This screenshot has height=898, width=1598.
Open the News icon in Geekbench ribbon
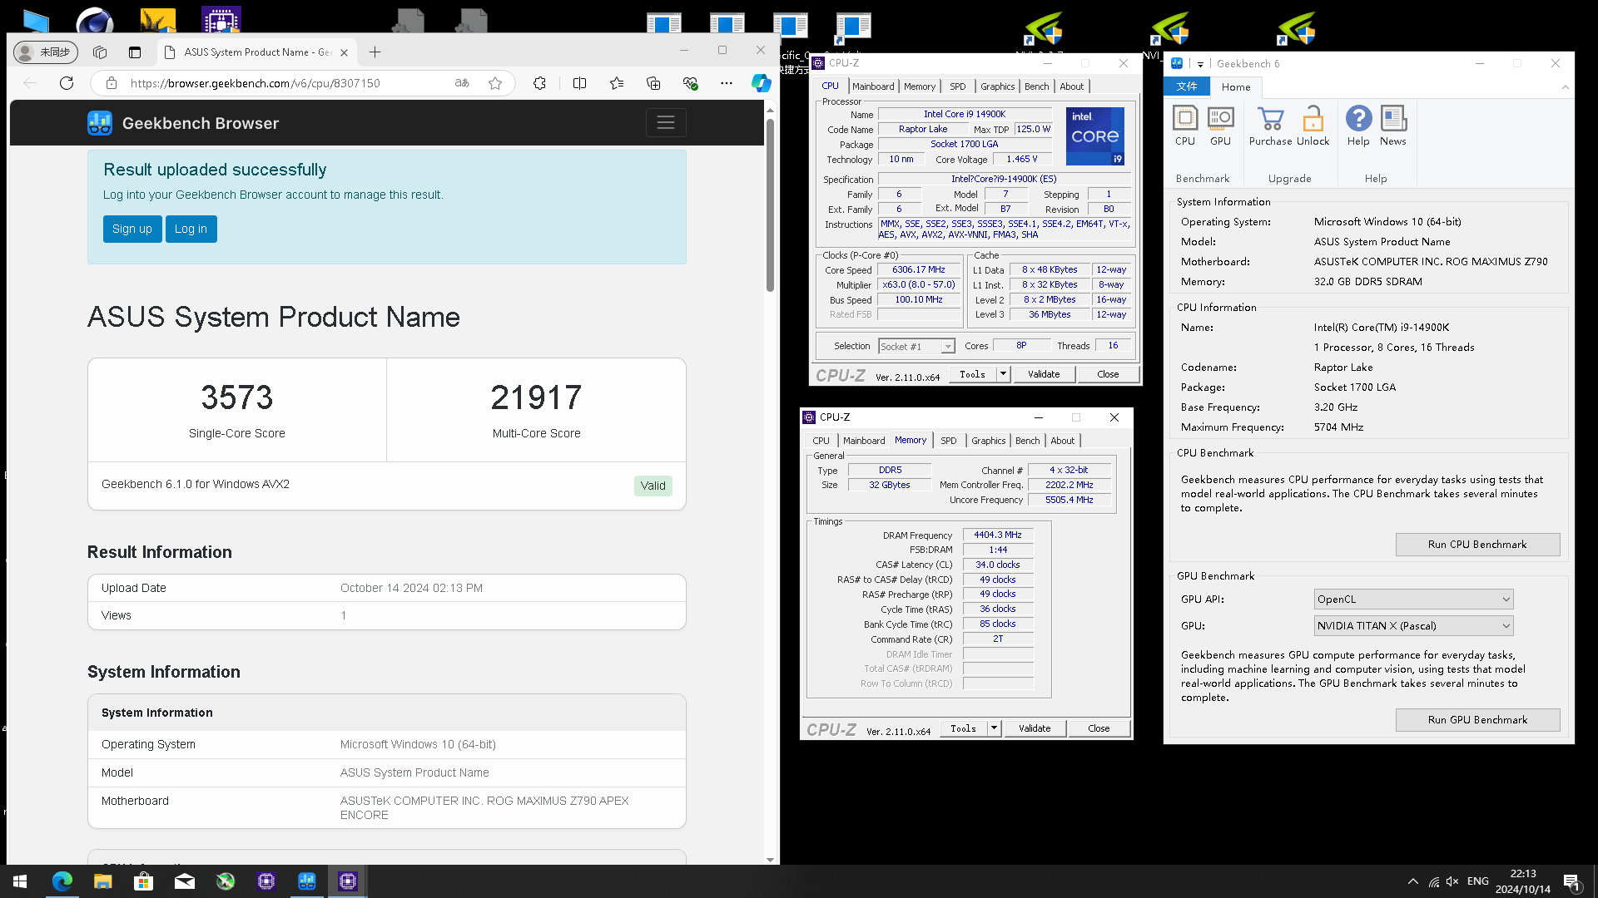coord(1392,126)
